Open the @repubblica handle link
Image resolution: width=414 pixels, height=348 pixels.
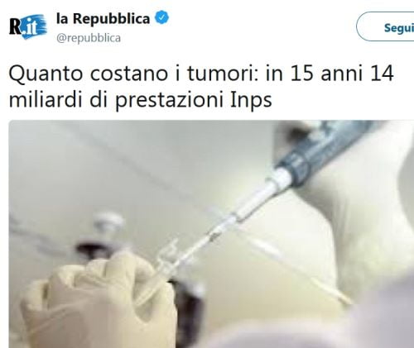pos(89,38)
